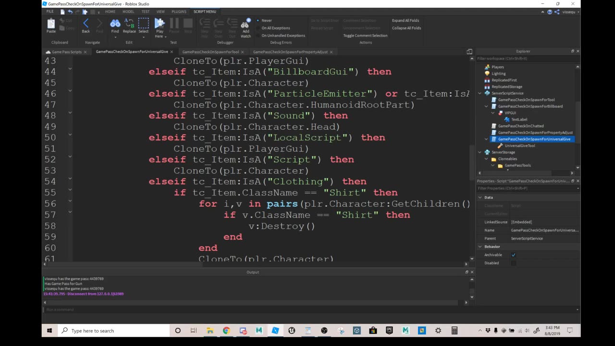Click Windows taskbar search box
The width and height of the screenshot is (615, 346).
(x=113, y=331)
